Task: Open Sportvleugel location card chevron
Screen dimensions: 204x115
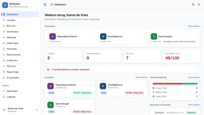Action: tap(91, 105)
